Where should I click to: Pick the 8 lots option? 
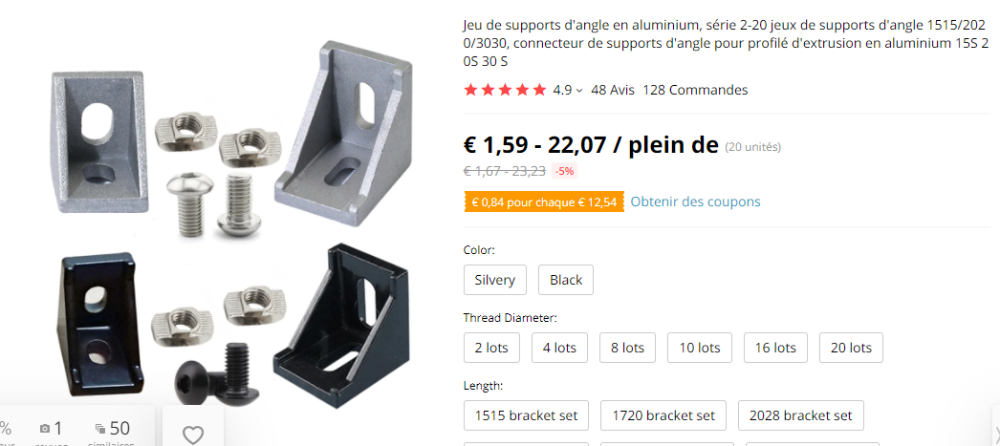[x=627, y=348]
